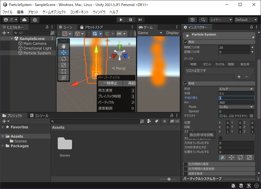Click the scene orientation gizmo cube

click(x=120, y=53)
